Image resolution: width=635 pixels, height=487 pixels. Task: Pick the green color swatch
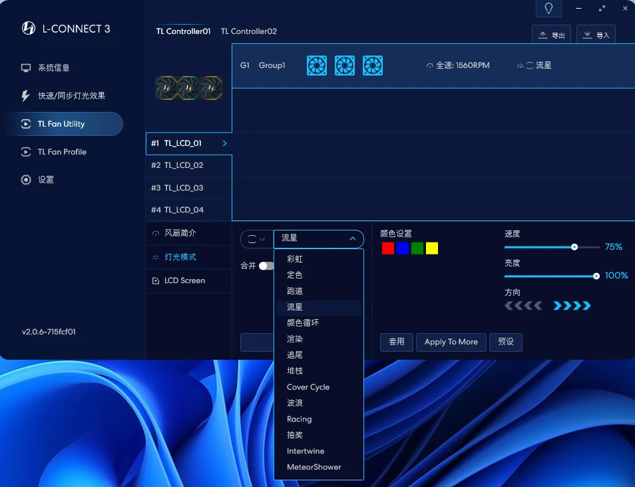[417, 248]
